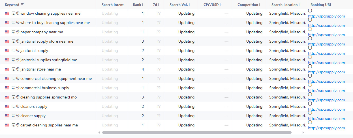Viewport: 353px width, 138px height.
Task: Click the Search Intent column header
Action: pyautogui.click(x=113, y=5)
